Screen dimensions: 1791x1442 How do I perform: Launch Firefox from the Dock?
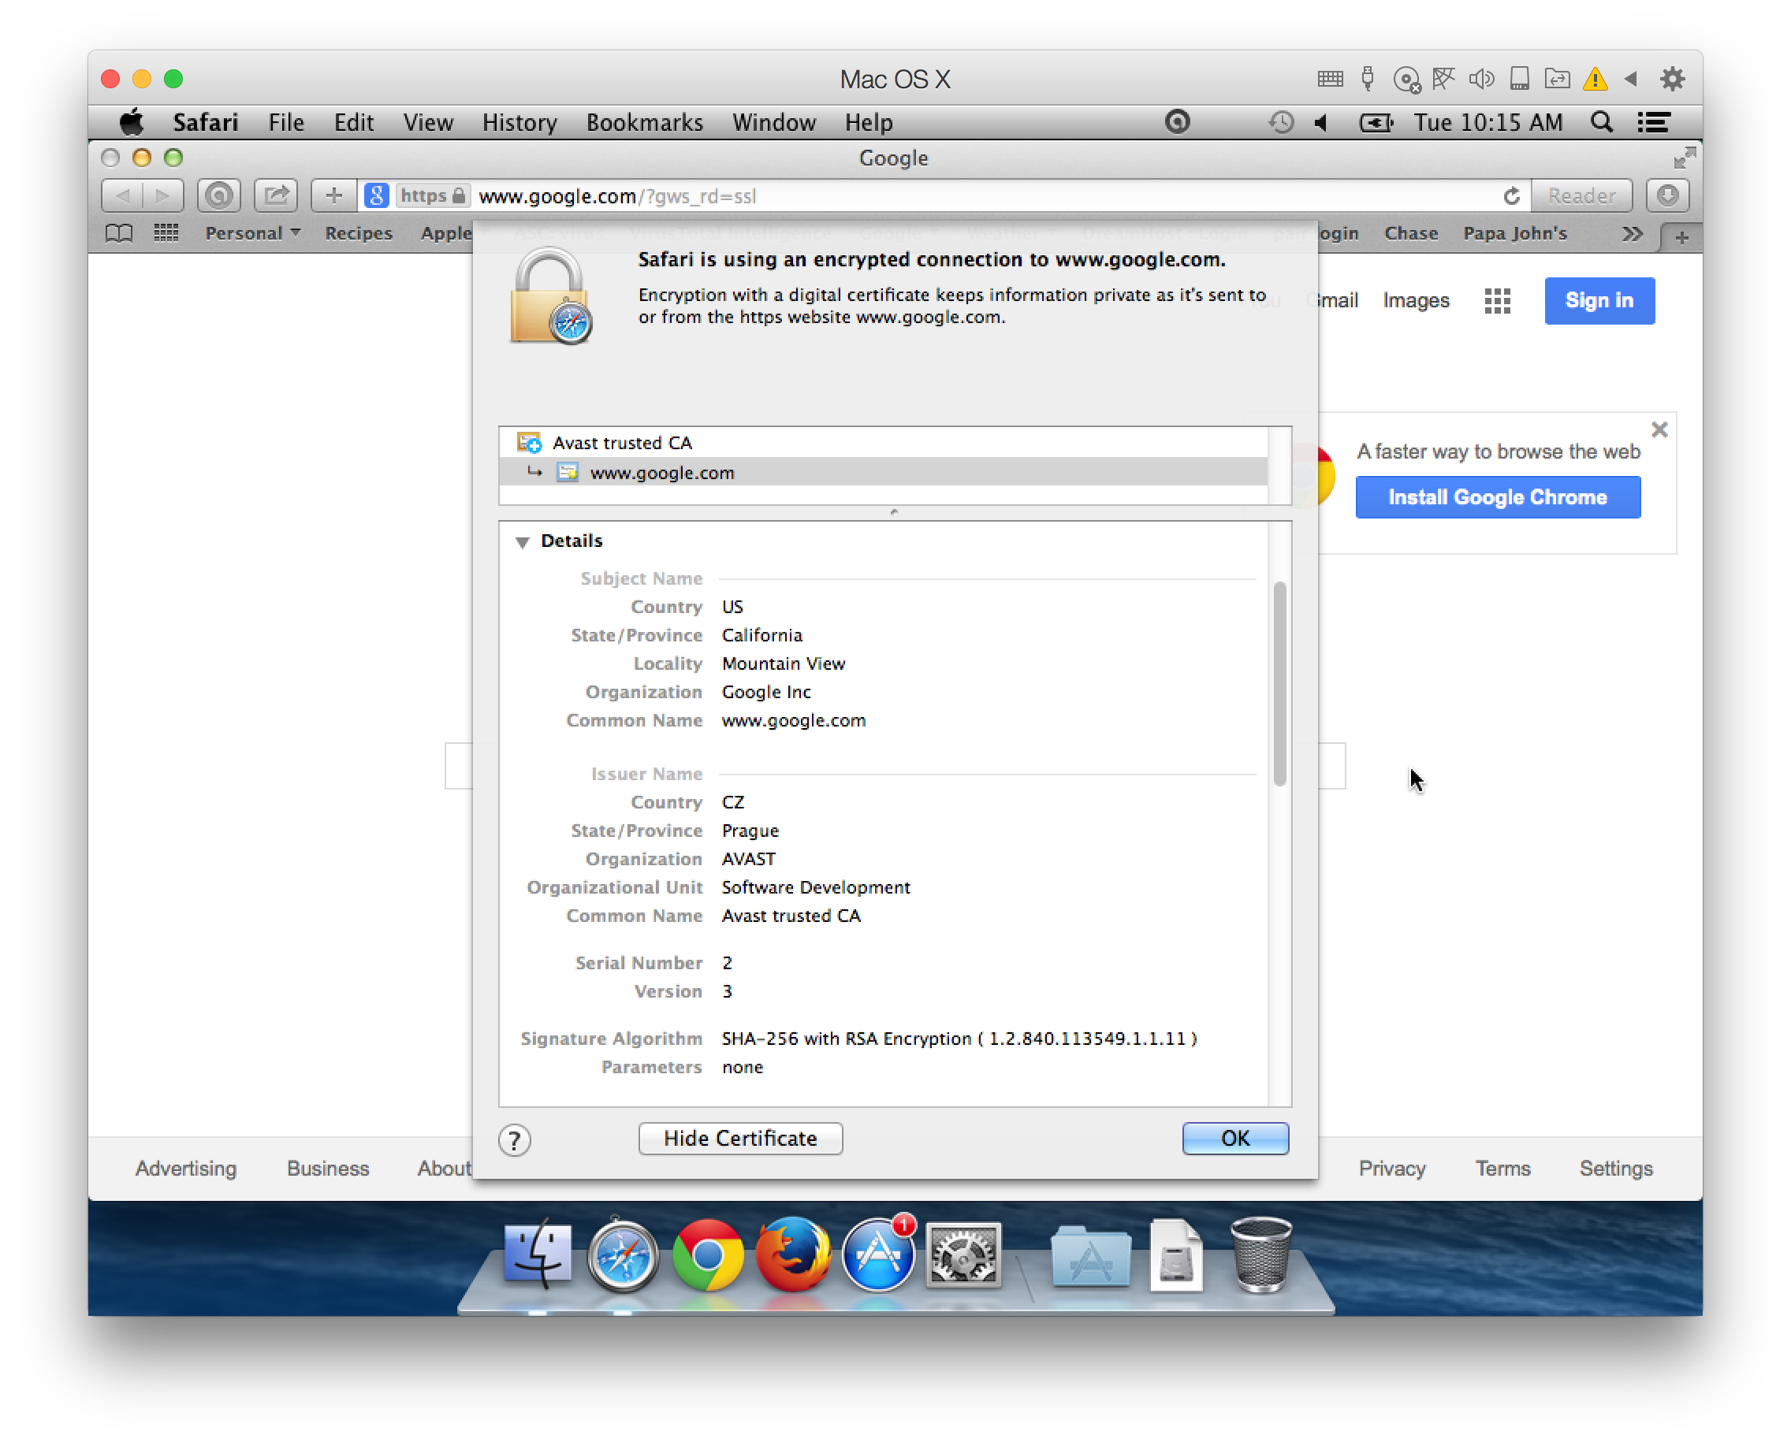click(x=793, y=1255)
